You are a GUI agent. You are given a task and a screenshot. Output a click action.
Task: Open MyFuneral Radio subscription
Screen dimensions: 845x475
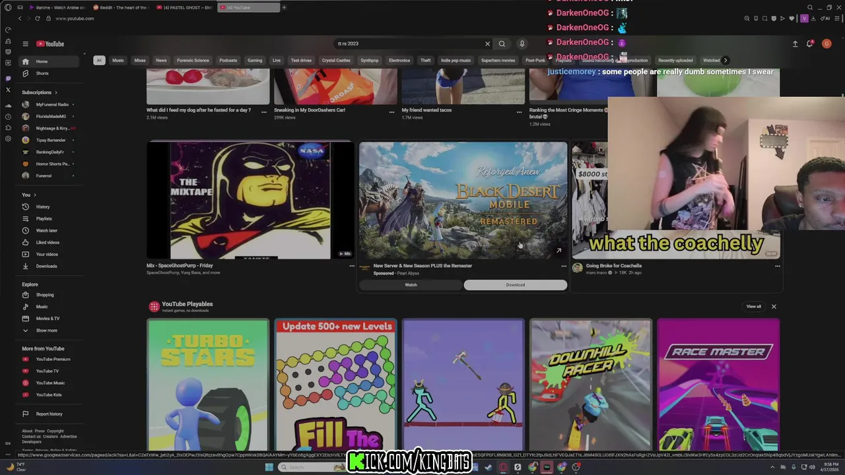point(49,104)
